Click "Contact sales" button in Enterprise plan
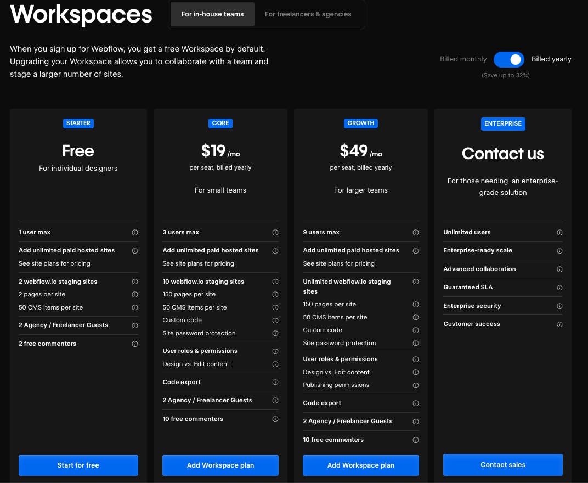Image resolution: width=588 pixels, height=483 pixels. (x=502, y=464)
